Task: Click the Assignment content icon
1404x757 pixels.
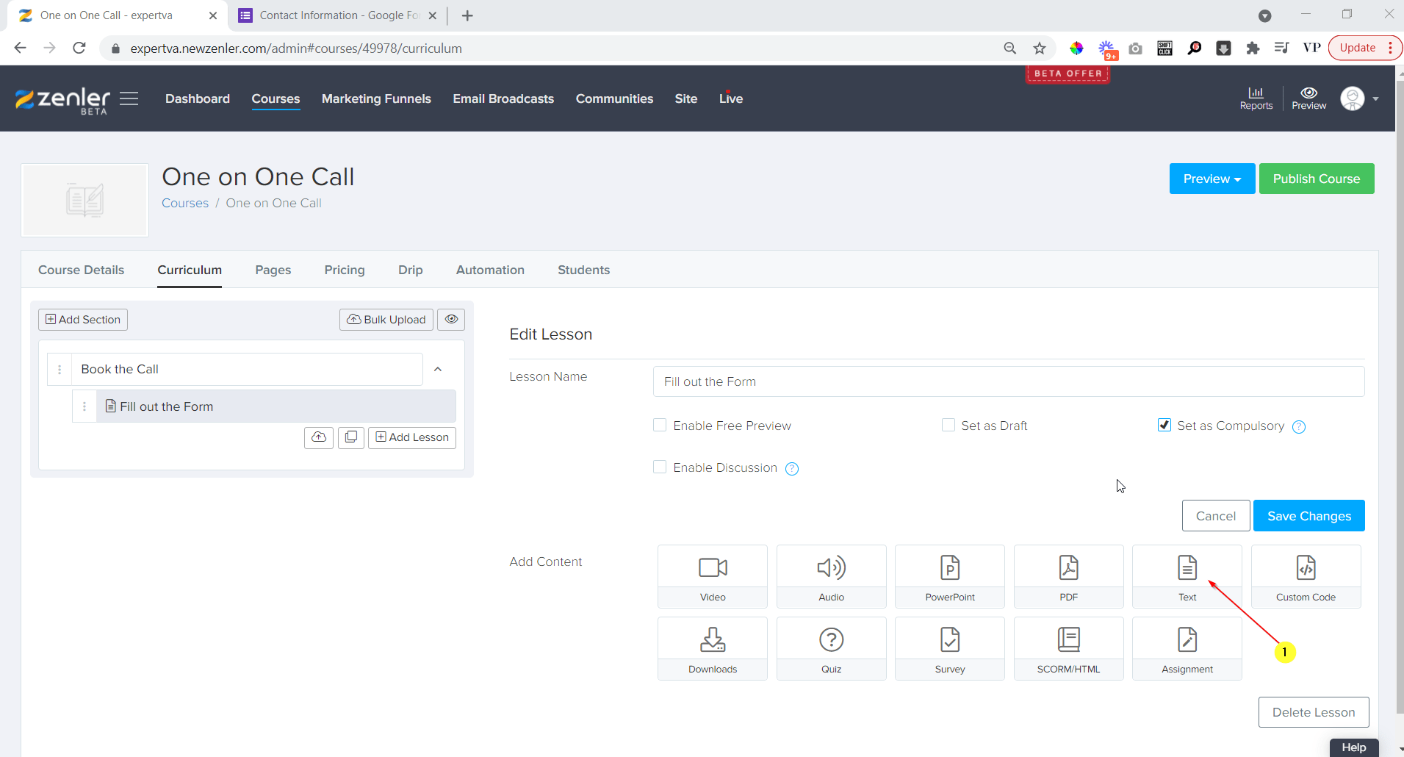Action: [1187, 648]
